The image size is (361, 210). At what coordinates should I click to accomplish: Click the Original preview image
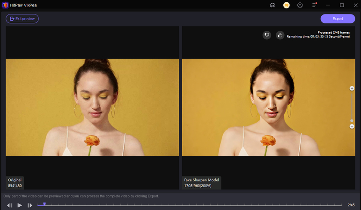(92, 107)
